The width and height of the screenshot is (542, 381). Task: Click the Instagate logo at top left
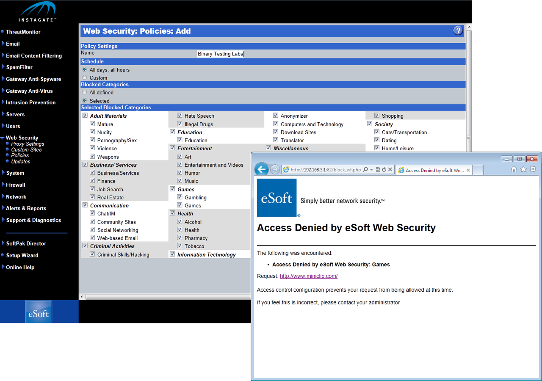[x=38, y=12]
